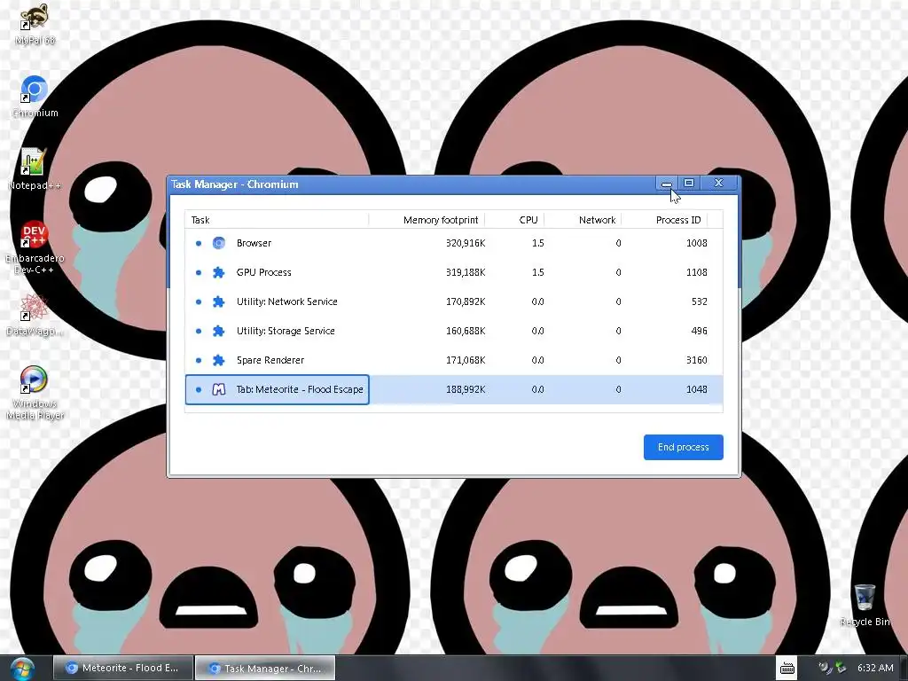Click process ID 1048
908x681 pixels.
697,389
